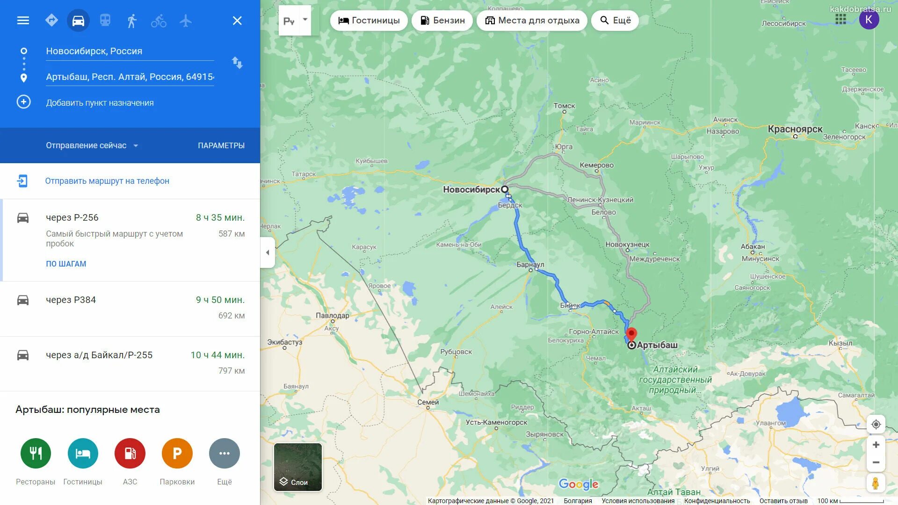The height and width of the screenshot is (505, 898).
Task: Select the flights travel mode
Action: (x=186, y=21)
